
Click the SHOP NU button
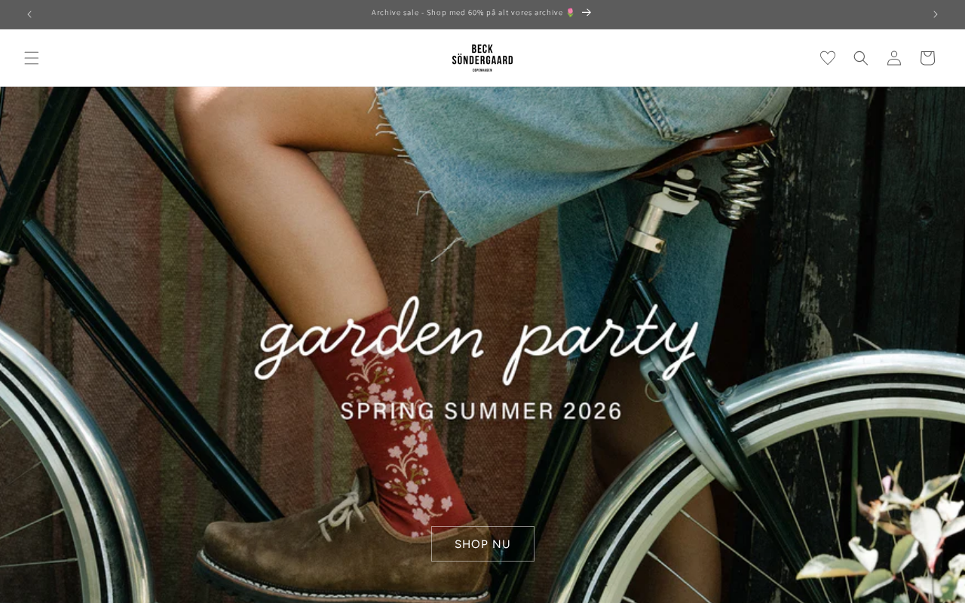point(482,543)
